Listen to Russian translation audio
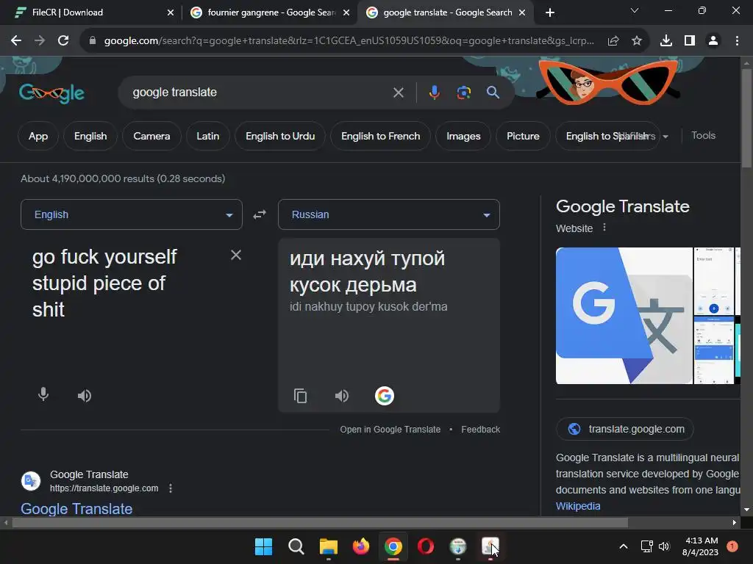Viewport: 753px width, 564px height. [341, 396]
